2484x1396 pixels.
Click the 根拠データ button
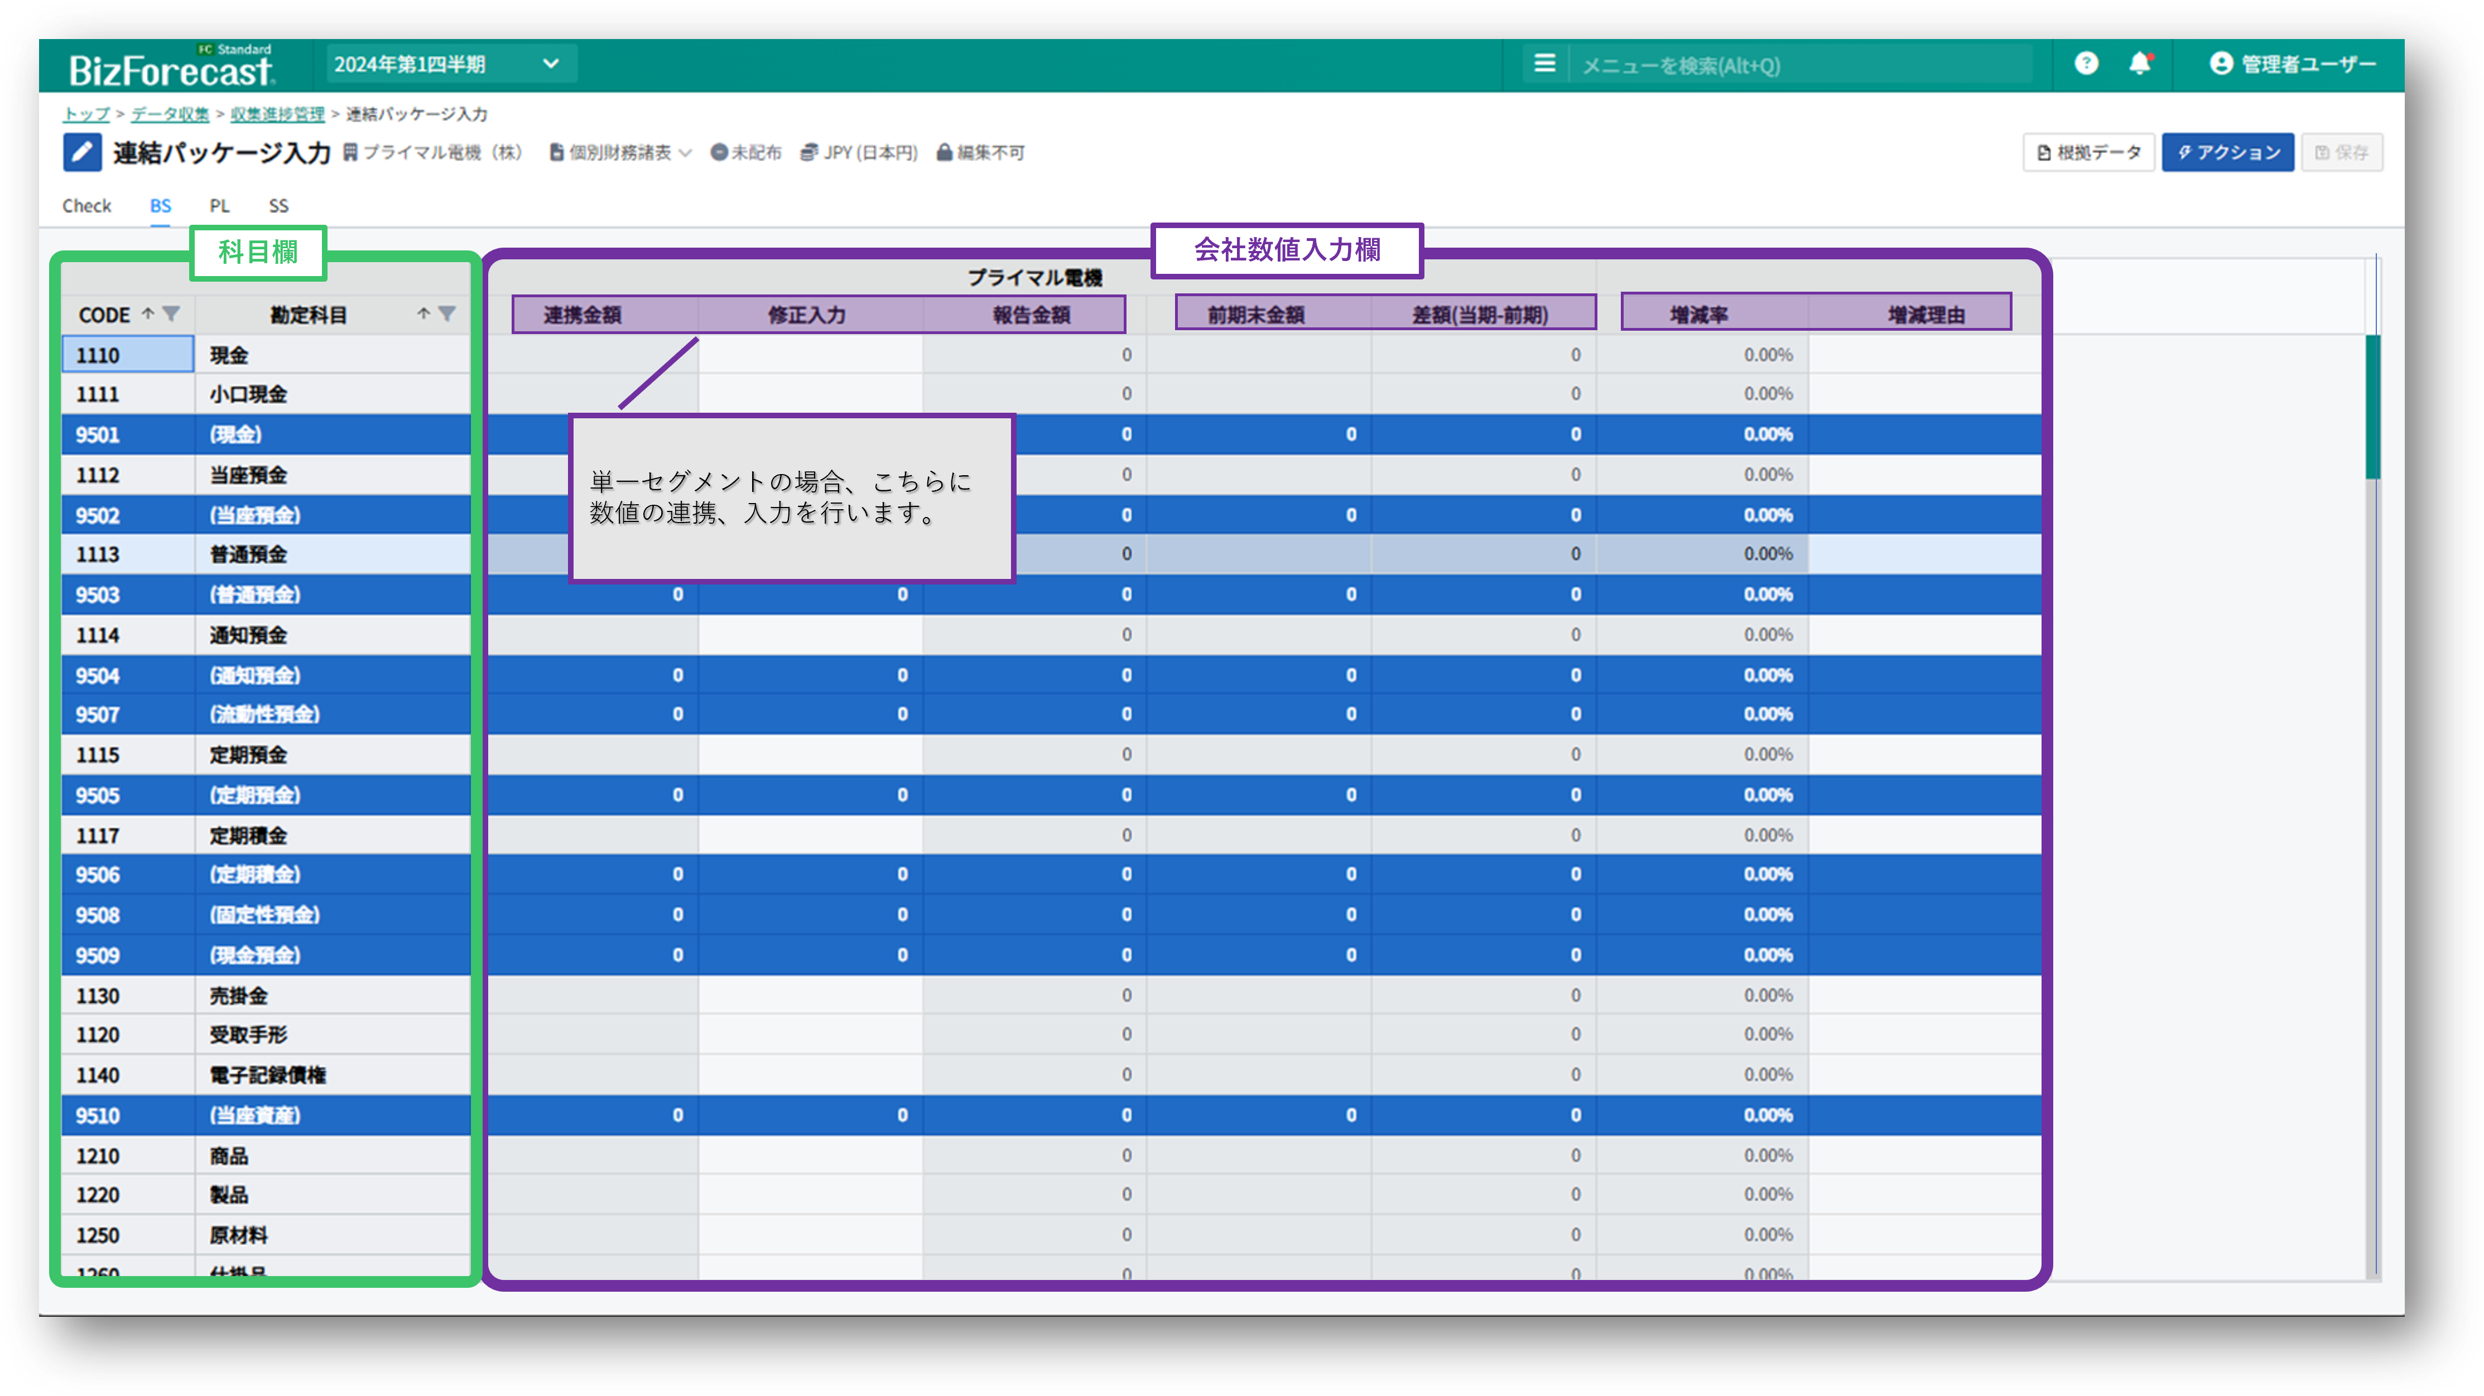click(x=2088, y=152)
